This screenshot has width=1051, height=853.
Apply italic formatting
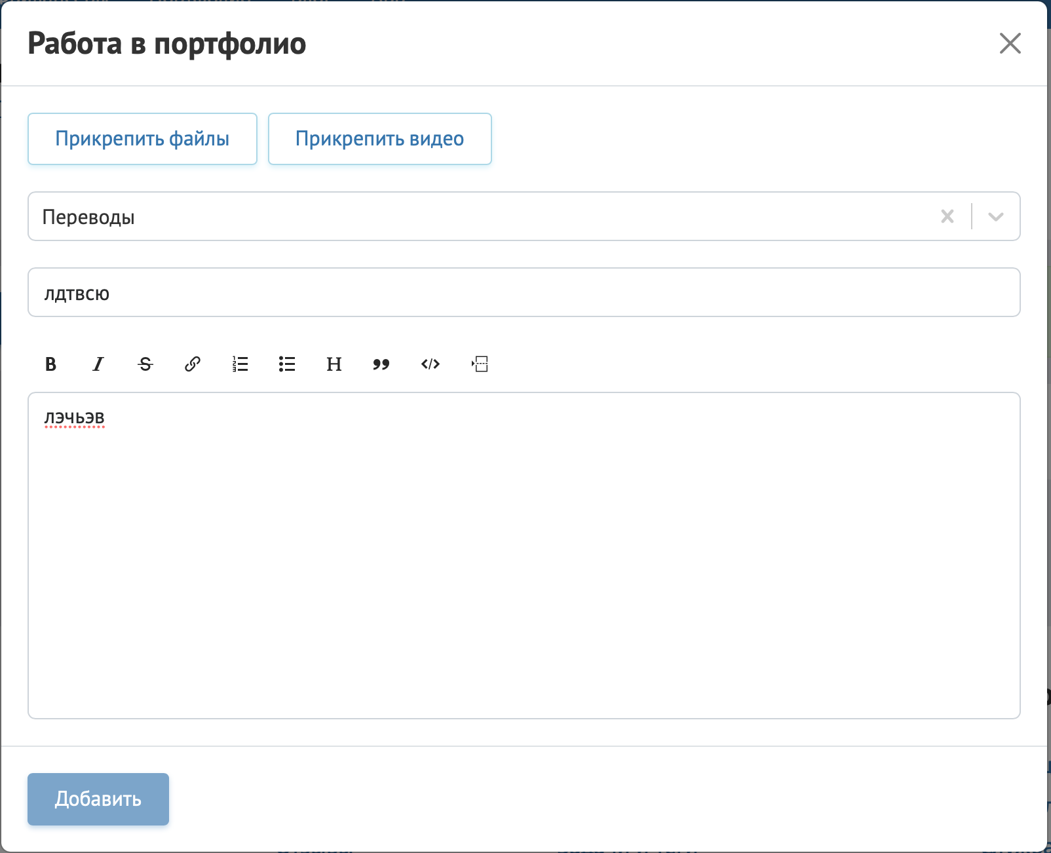tap(98, 364)
